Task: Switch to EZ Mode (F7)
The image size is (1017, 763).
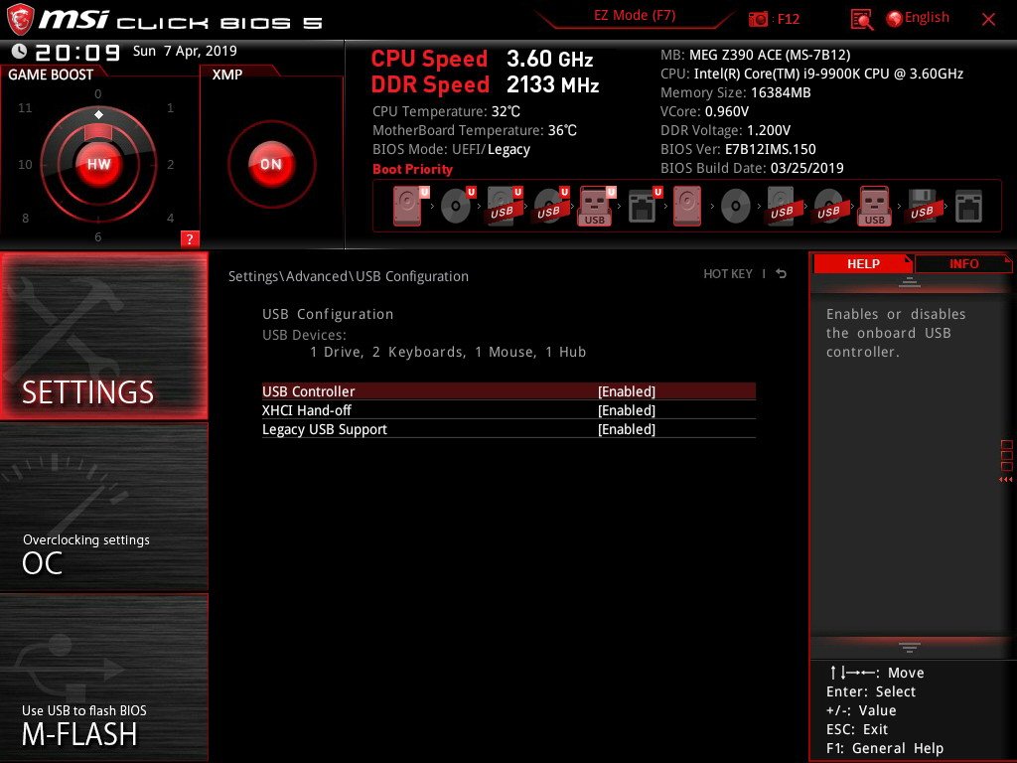Action: (635, 16)
